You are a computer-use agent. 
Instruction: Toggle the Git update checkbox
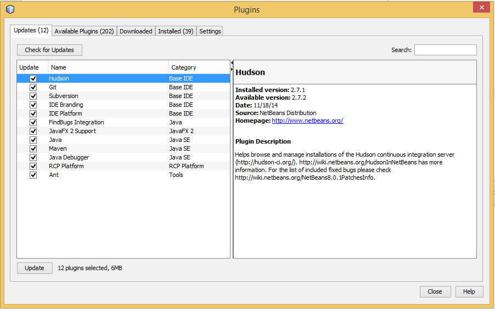pos(33,87)
